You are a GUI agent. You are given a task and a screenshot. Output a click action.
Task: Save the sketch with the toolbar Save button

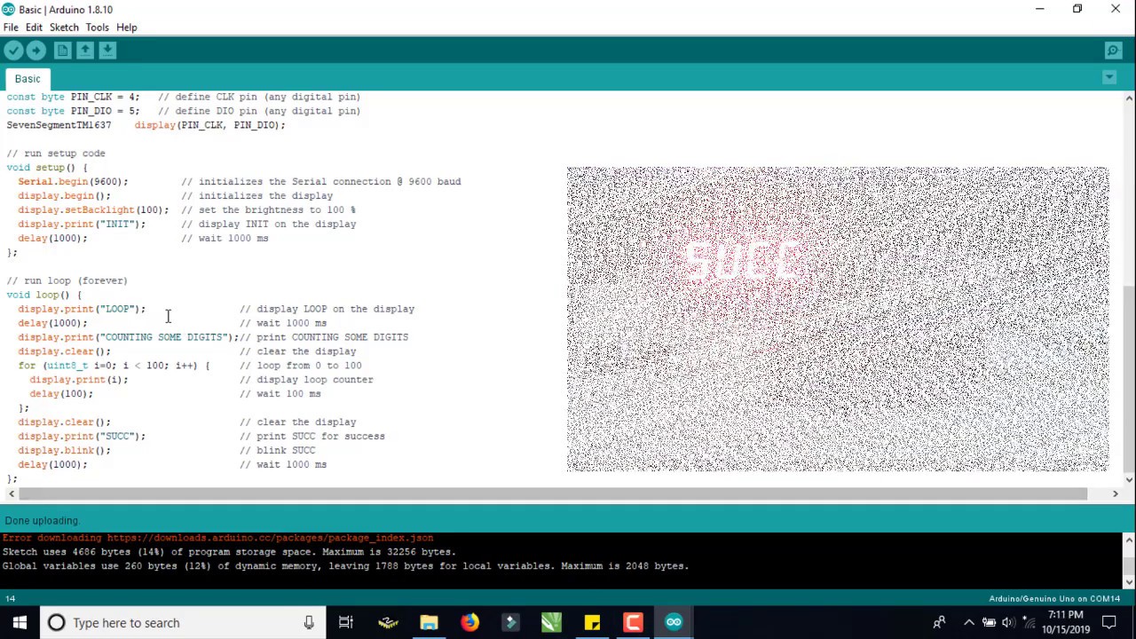(107, 51)
